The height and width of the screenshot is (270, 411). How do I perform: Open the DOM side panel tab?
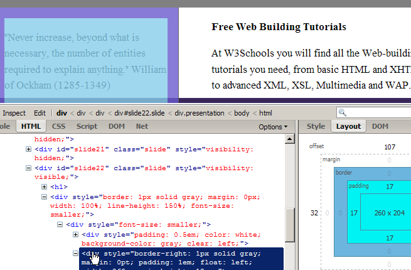tap(380, 126)
